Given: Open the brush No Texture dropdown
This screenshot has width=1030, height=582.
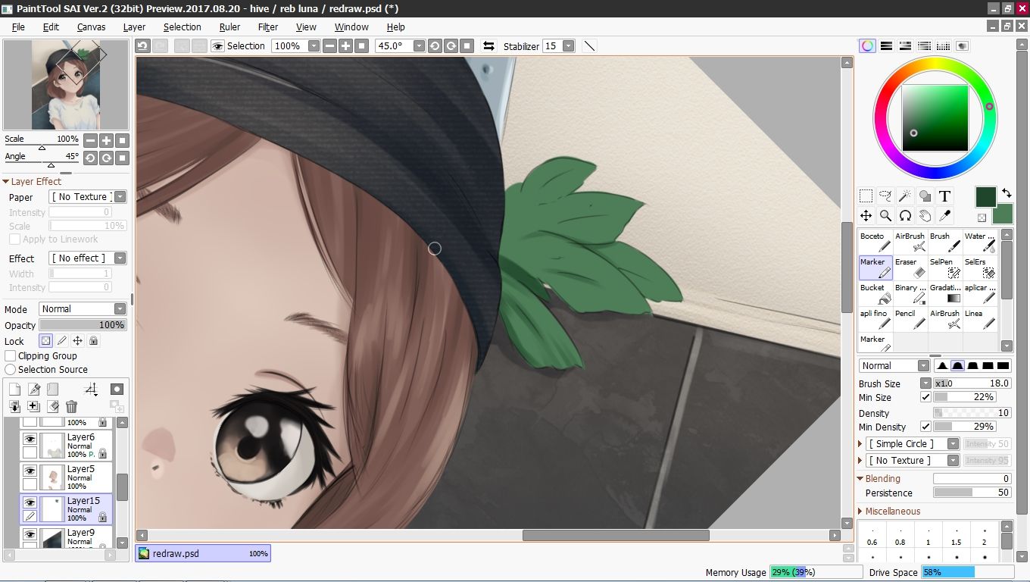Looking at the screenshot, I should 953,460.
